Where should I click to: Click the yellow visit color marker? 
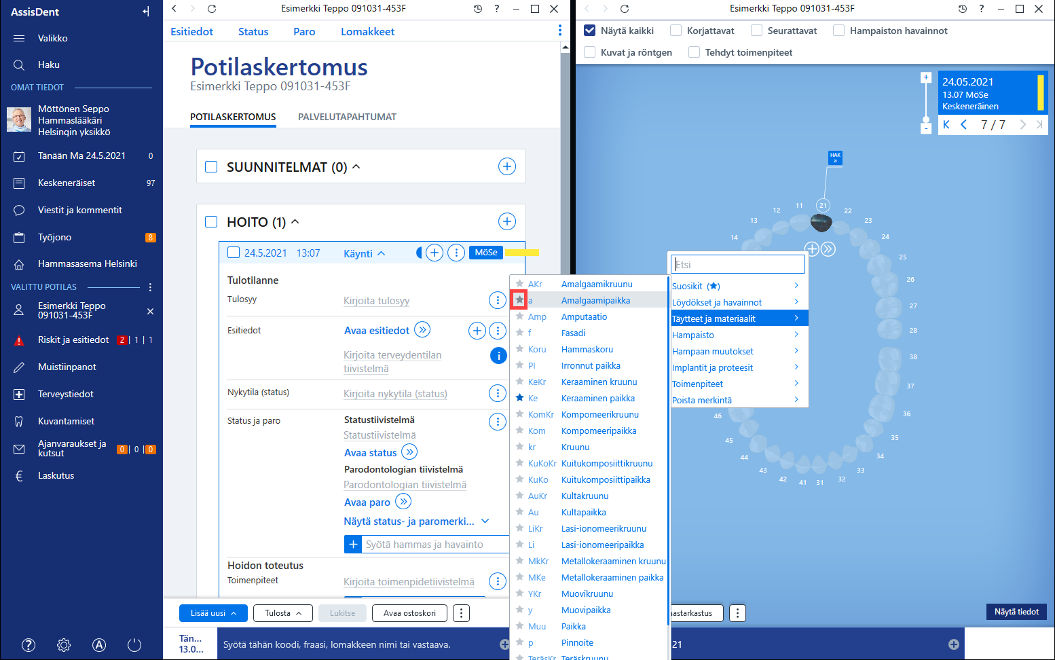[523, 253]
